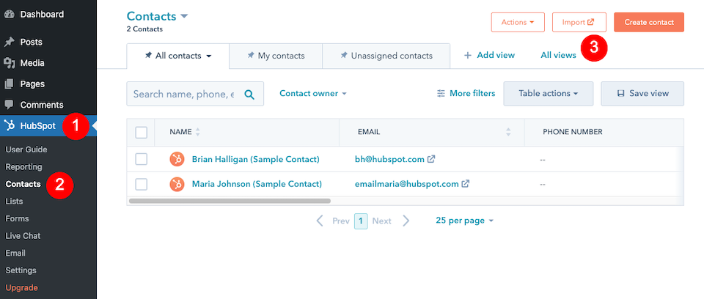The width and height of the screenshot is (704, 299).
Task: Open Forms in the HubSpot sidebar
Action: click(x=16, y=218)
